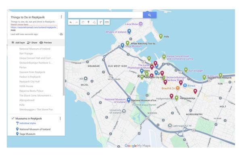
Task: Click the Brauð & Co orange icon
Action: coord(177,88)
